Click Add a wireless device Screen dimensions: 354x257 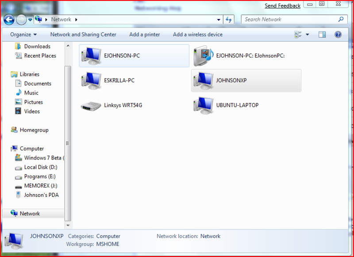[198, 35]
